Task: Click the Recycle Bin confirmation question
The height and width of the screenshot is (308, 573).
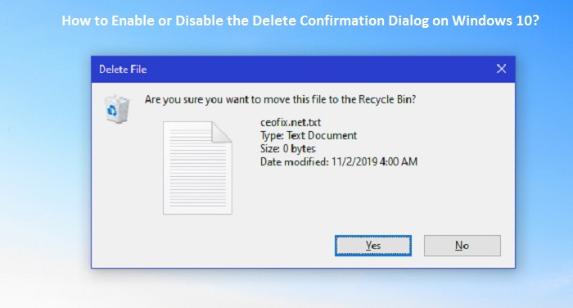Action: point(280,99)
